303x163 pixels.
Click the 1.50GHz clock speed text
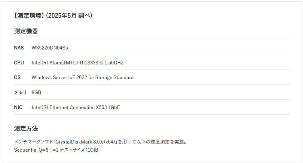[114, 63]
